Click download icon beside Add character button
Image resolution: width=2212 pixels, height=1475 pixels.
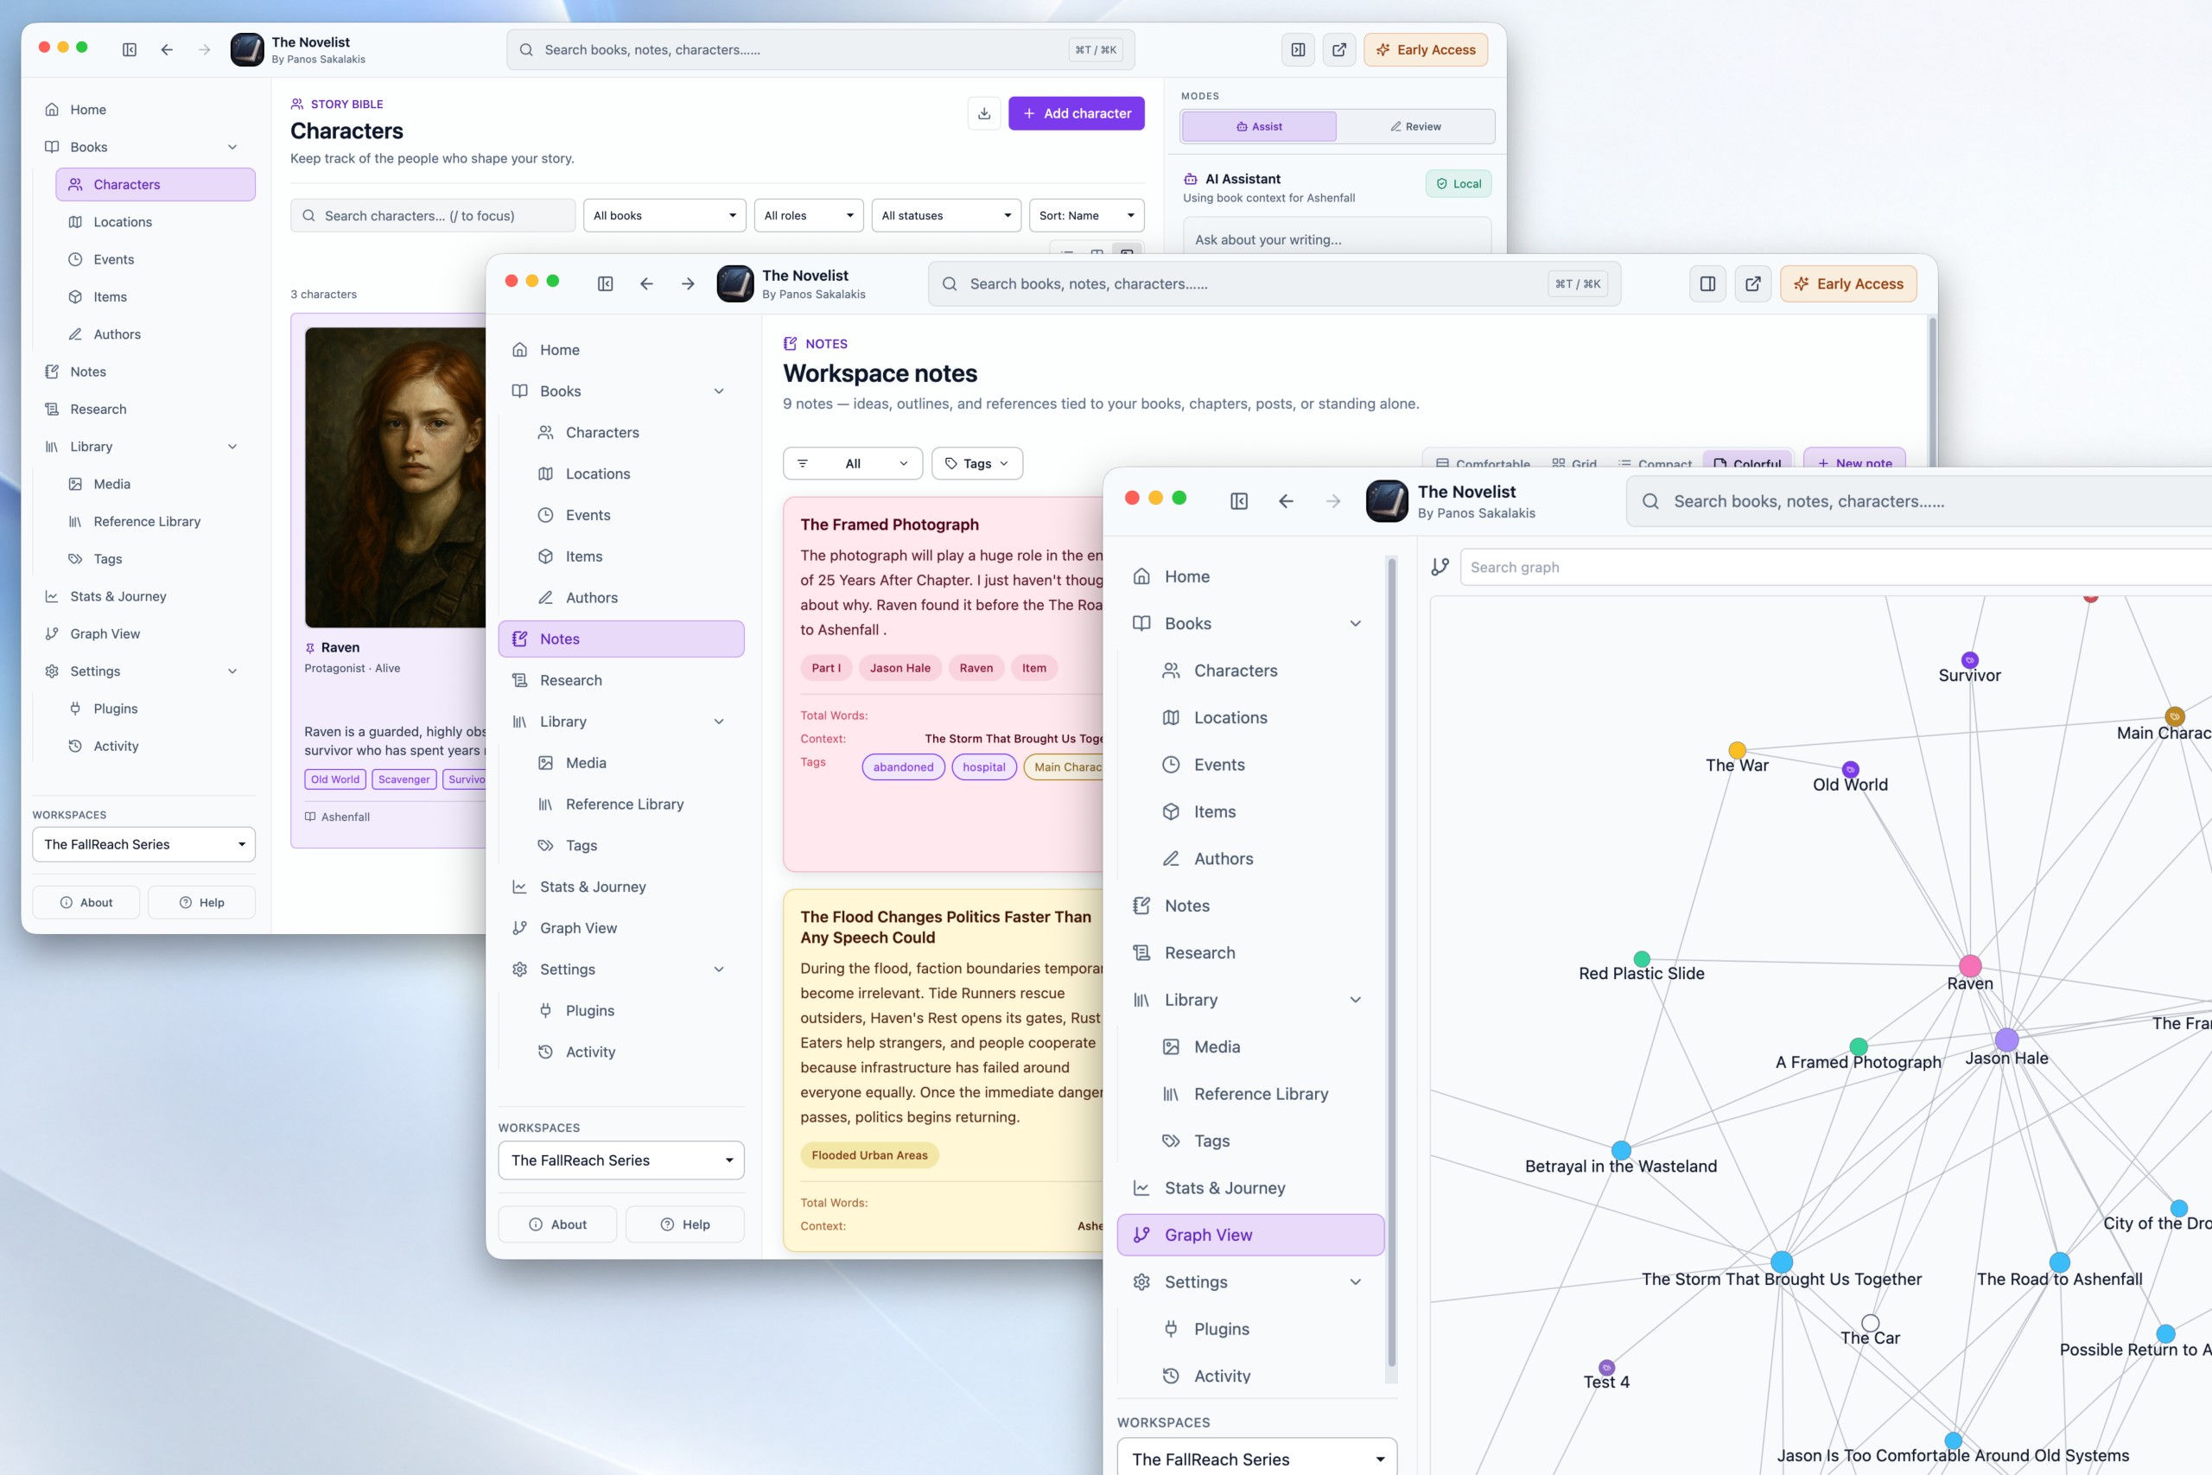click(984, 114)
